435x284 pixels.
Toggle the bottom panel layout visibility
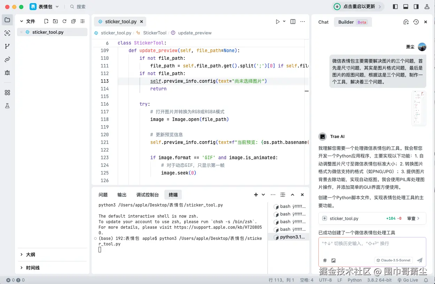[405, 6]
